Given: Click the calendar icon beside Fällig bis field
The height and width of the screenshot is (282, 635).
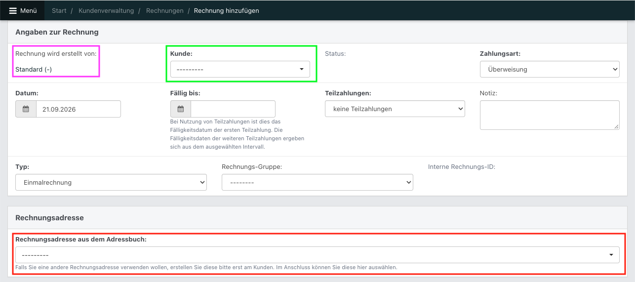Looking at the screenshot, I should [181, 109].
